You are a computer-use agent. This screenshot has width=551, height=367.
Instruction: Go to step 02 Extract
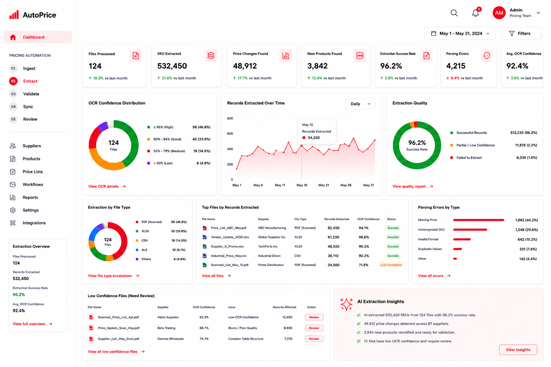click(x=24, y=81)
